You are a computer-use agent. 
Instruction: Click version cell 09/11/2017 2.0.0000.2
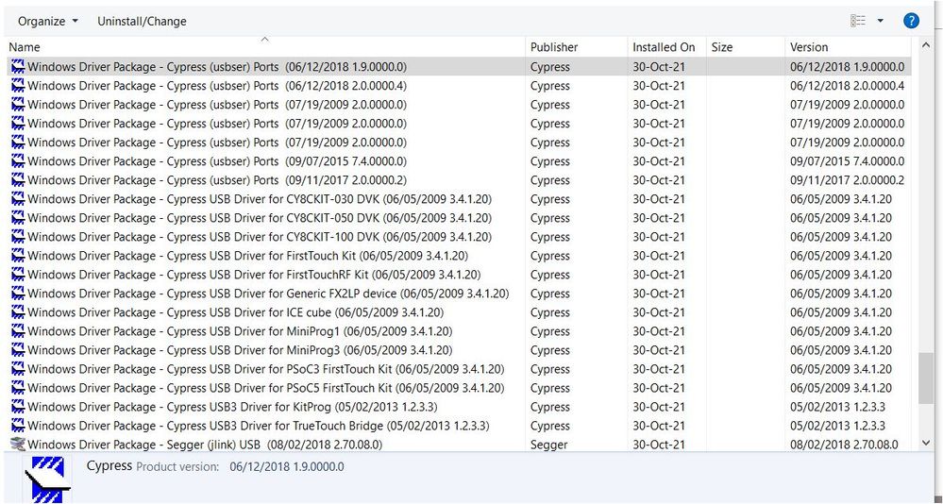coord(847,180)
